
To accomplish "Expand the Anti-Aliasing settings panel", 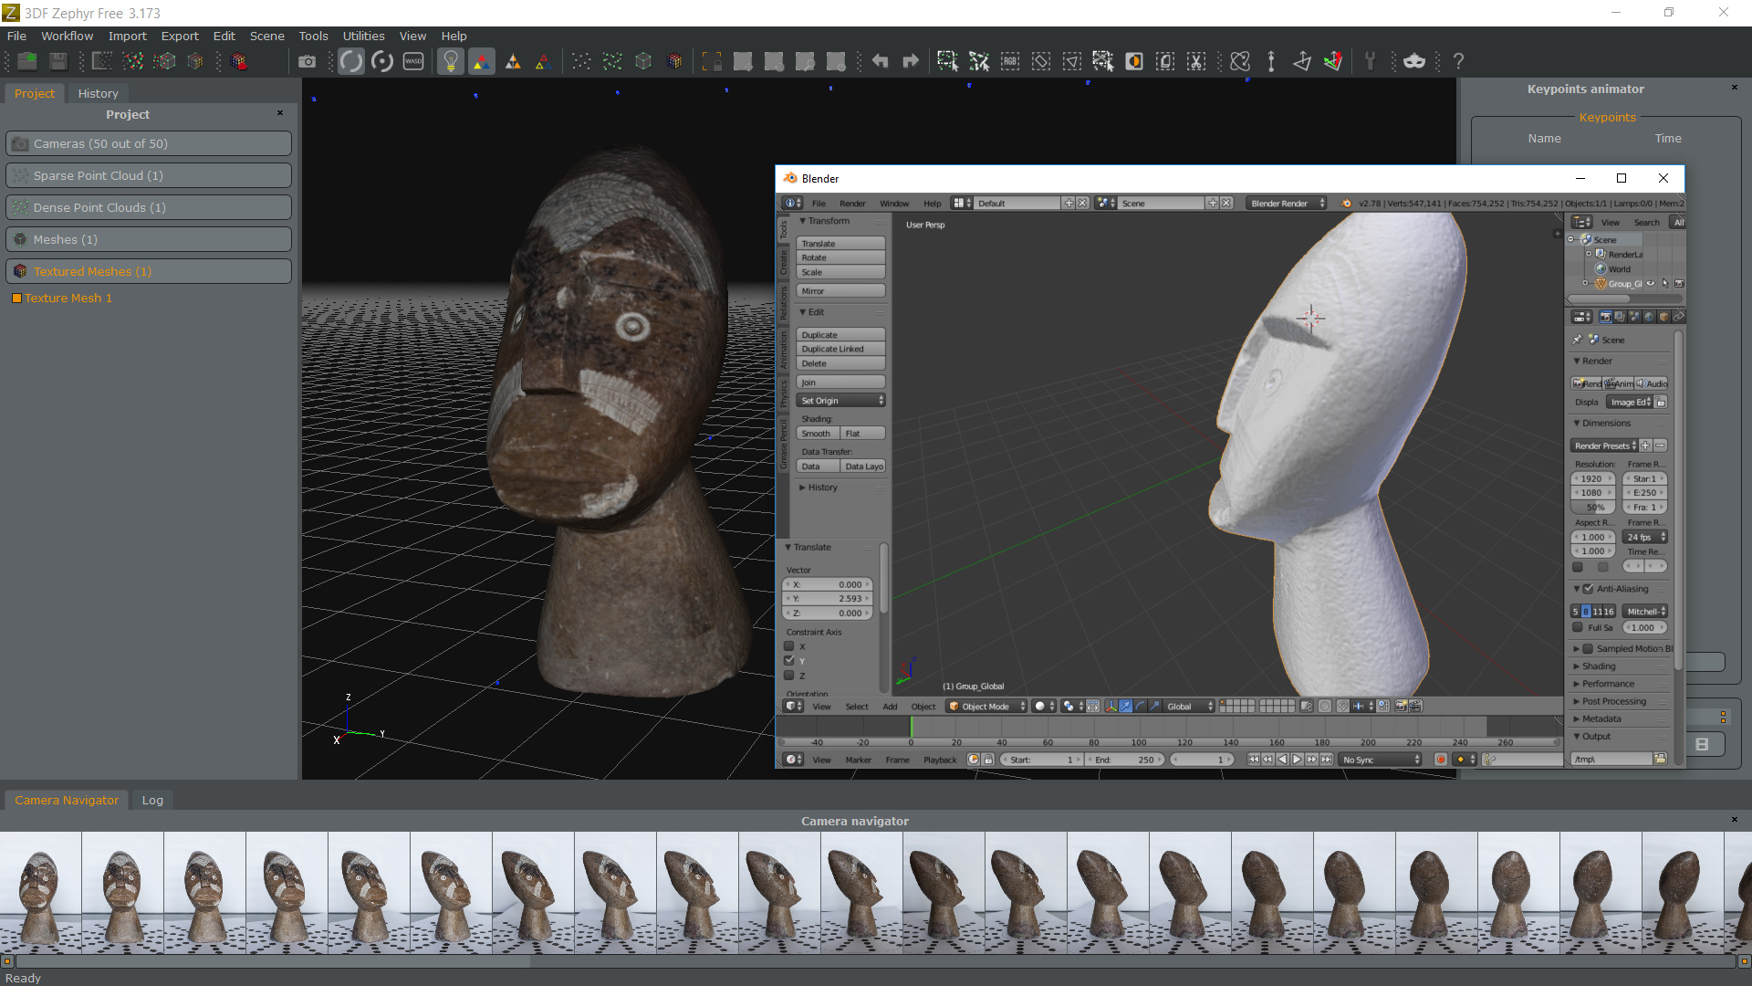I will coord(1575,589).
